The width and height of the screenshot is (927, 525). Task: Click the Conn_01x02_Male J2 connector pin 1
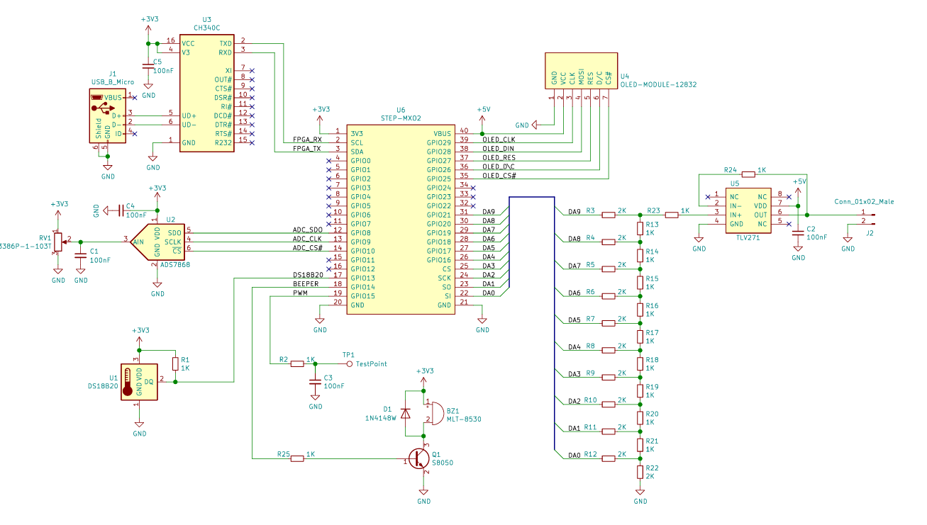tap(868, 215)
